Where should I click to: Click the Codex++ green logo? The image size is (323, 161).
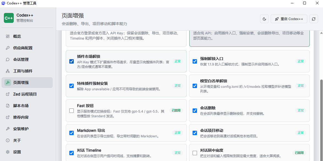[9, 18]
